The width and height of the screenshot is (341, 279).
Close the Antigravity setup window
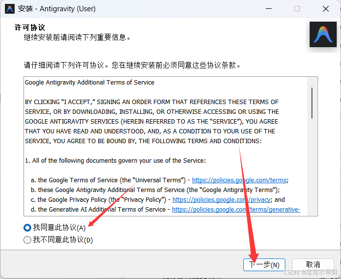[326, 9]
